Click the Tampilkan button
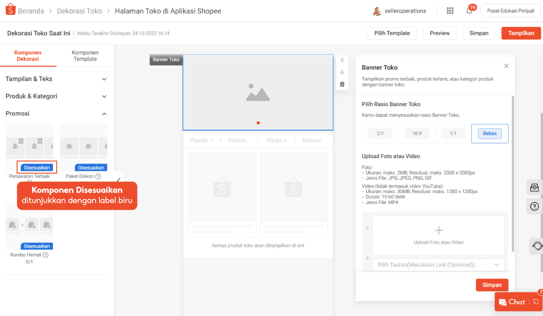 tap(521, 33)
